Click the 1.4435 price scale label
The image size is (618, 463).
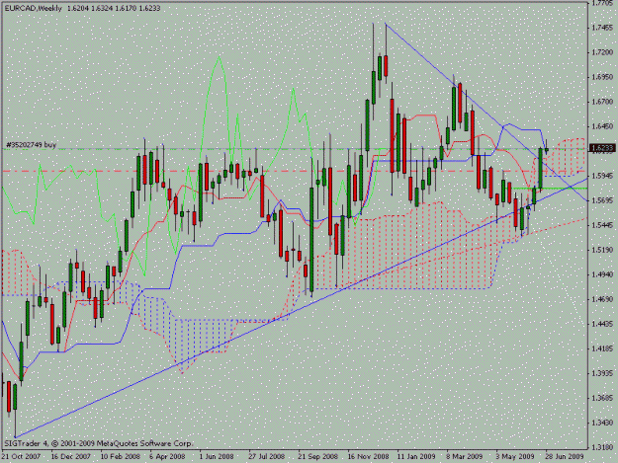tap(602, 324)
